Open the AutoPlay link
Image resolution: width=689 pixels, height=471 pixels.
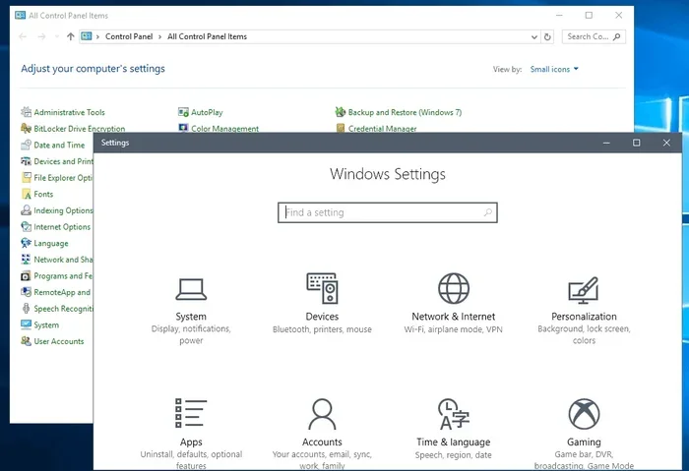tap(207, 112)
